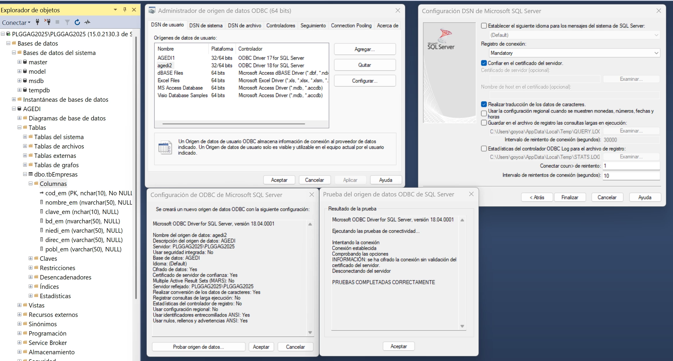This screenshot has width=673, height=361.
Task: Expand the Claves folder node
Action: [30, 258]
